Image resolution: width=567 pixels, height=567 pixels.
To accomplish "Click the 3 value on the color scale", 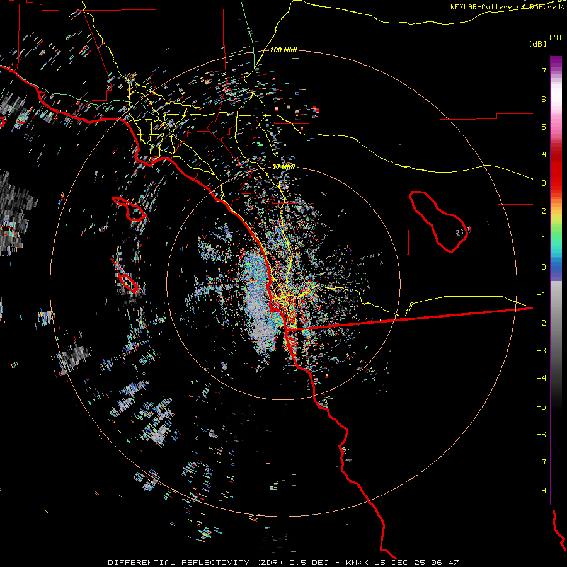I will [544, 183].
